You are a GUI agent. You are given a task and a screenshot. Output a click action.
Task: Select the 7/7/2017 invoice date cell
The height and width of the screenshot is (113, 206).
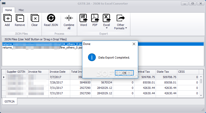(59, 77)
